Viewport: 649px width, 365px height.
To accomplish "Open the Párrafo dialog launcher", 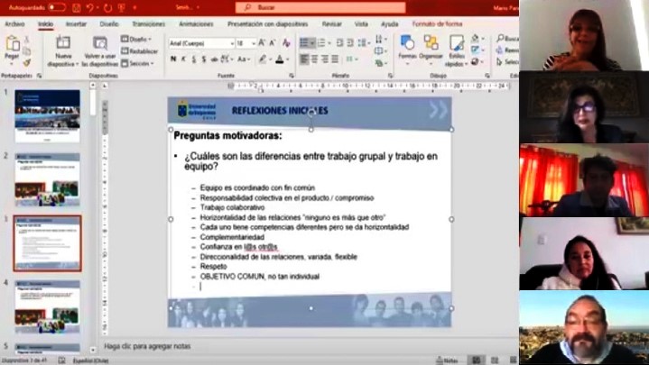I will [x=390, y=76].
